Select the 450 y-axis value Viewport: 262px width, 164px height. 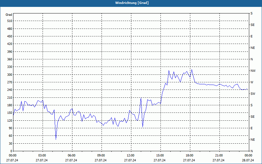point(9,36)
